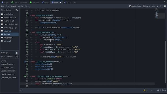Jump to _ready method
The width and height of the screenshot is (167, 94).
pos(4,61)
